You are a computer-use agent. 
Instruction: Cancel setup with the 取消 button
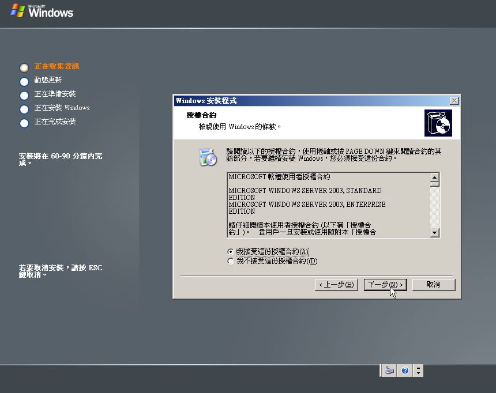pyautogui.click(x=434, y=285)
